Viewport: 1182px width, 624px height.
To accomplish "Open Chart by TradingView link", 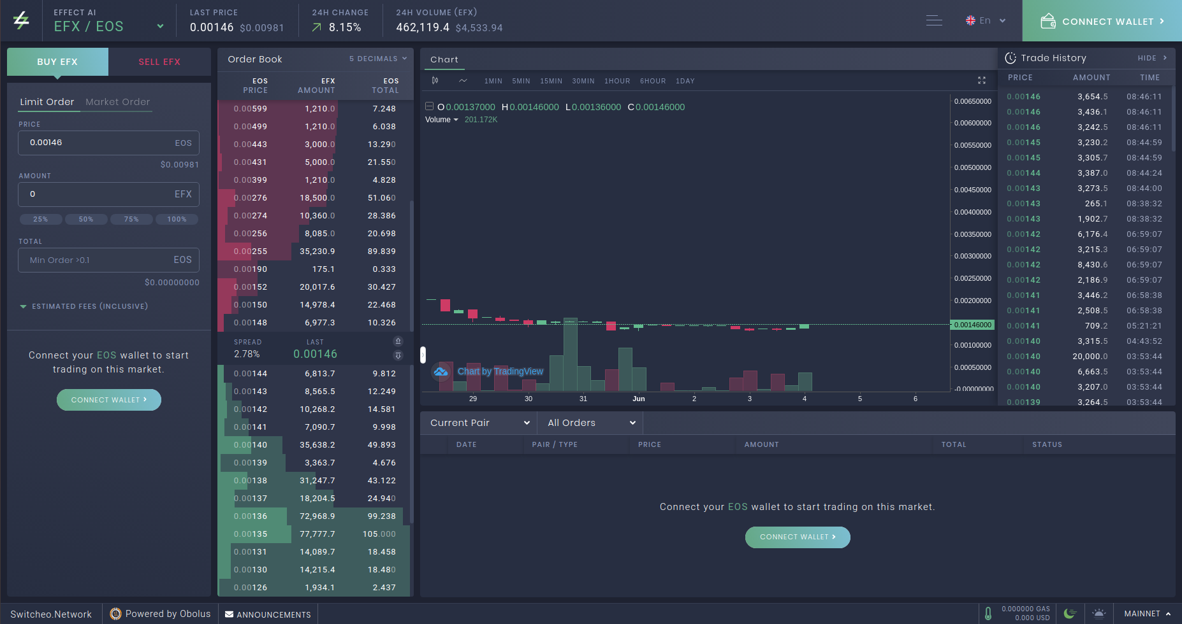I will click(500, 371).
